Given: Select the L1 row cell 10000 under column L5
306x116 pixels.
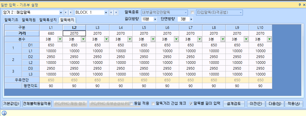Looking at the screenshot, I should point(144,51).
